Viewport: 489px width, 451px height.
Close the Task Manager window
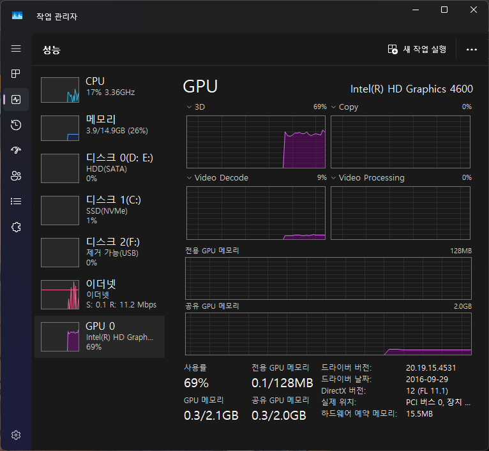click(x=474, y=10)
